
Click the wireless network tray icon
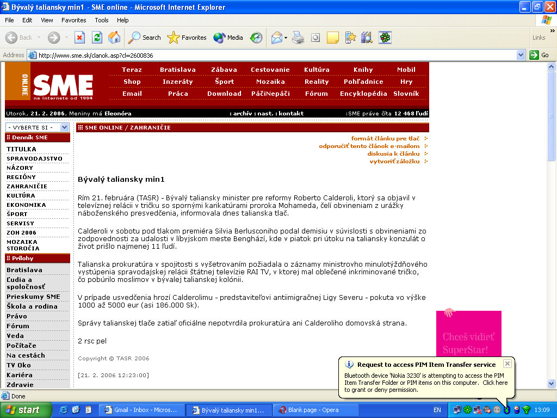527,410
